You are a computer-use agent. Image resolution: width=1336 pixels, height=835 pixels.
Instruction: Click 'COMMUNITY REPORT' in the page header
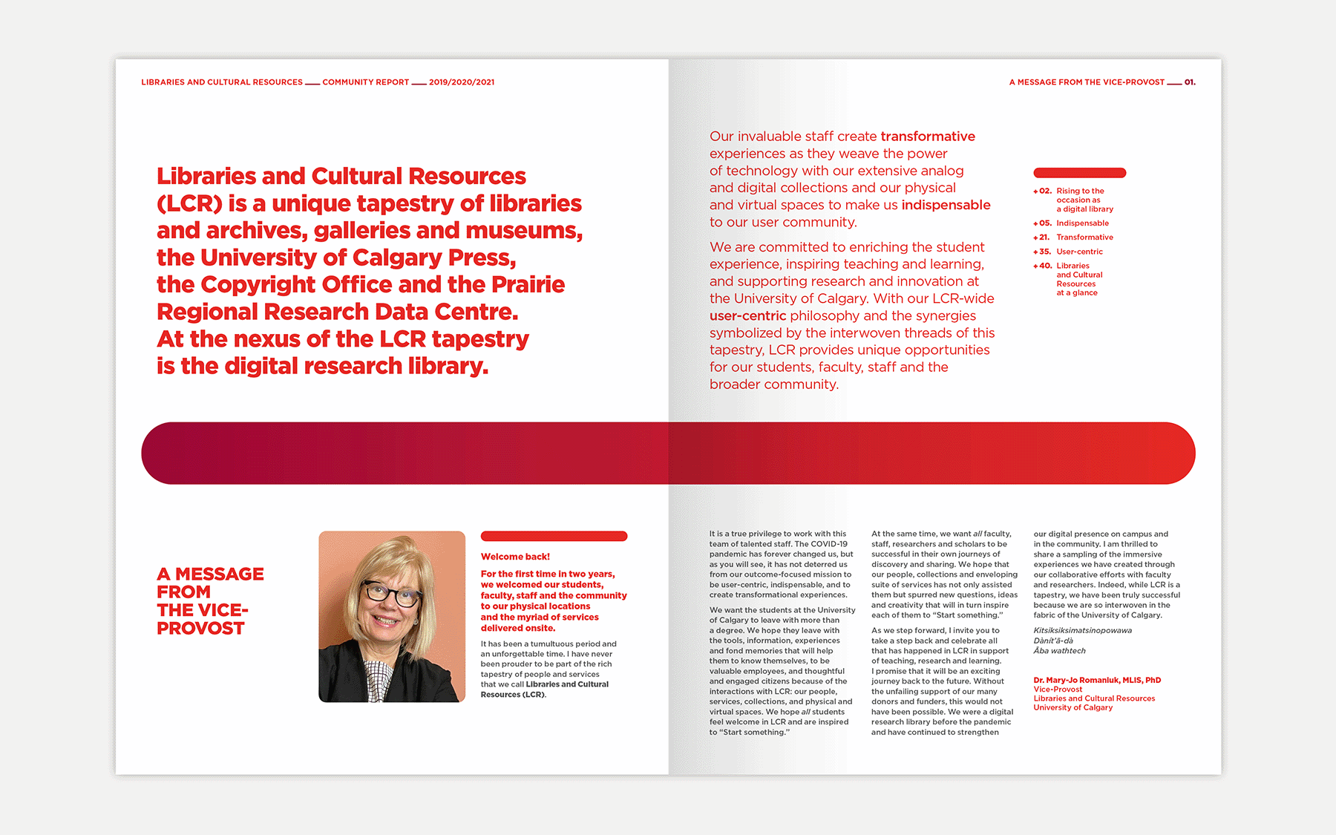coord(365,82)
